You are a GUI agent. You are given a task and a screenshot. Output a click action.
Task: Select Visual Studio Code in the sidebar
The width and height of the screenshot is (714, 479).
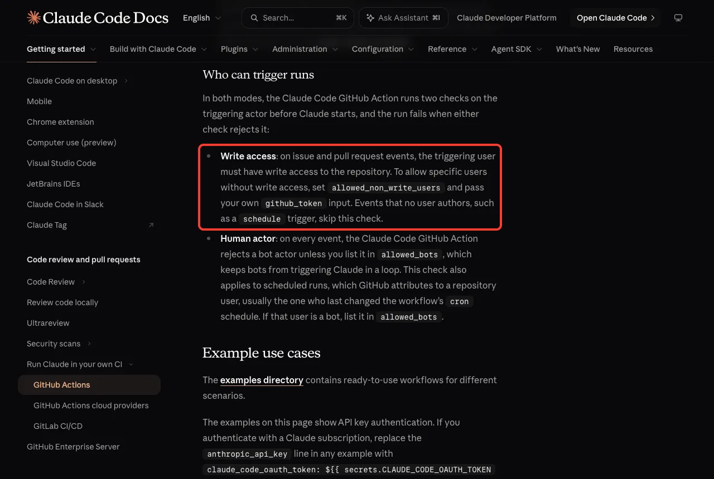point(61,163)
